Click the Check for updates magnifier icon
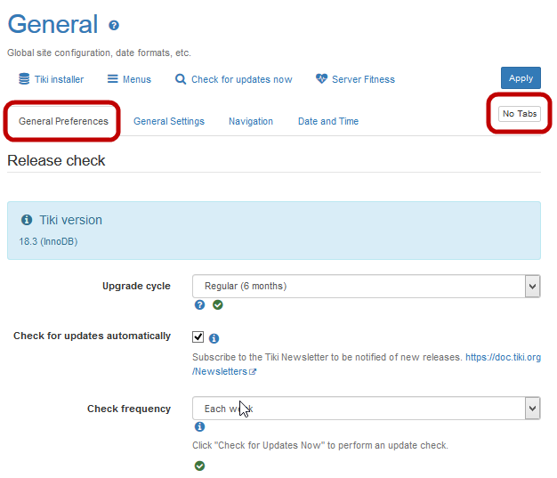Image resolution: width=557 pixels, height=478 pixels. [x=181, y=79]
